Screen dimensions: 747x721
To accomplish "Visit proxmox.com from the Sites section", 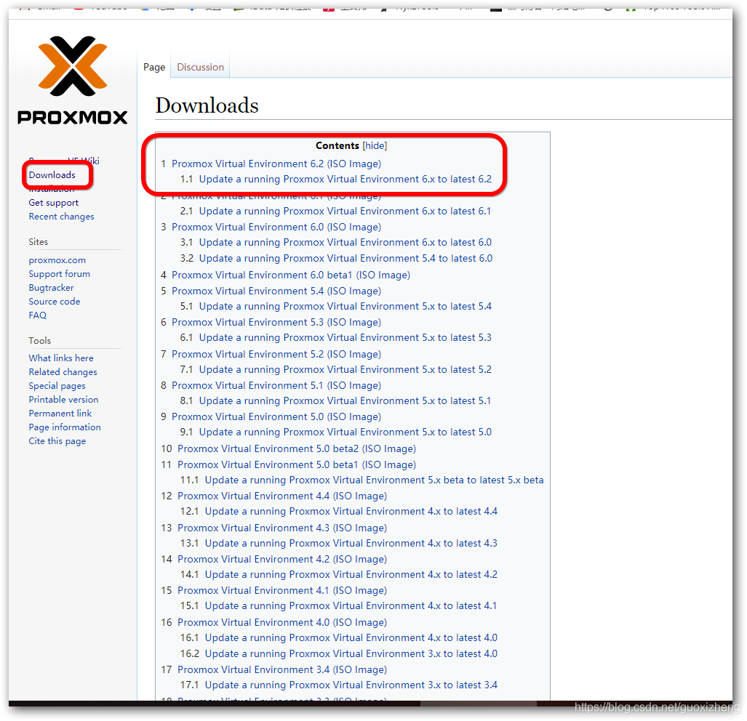I will [57, 259].
